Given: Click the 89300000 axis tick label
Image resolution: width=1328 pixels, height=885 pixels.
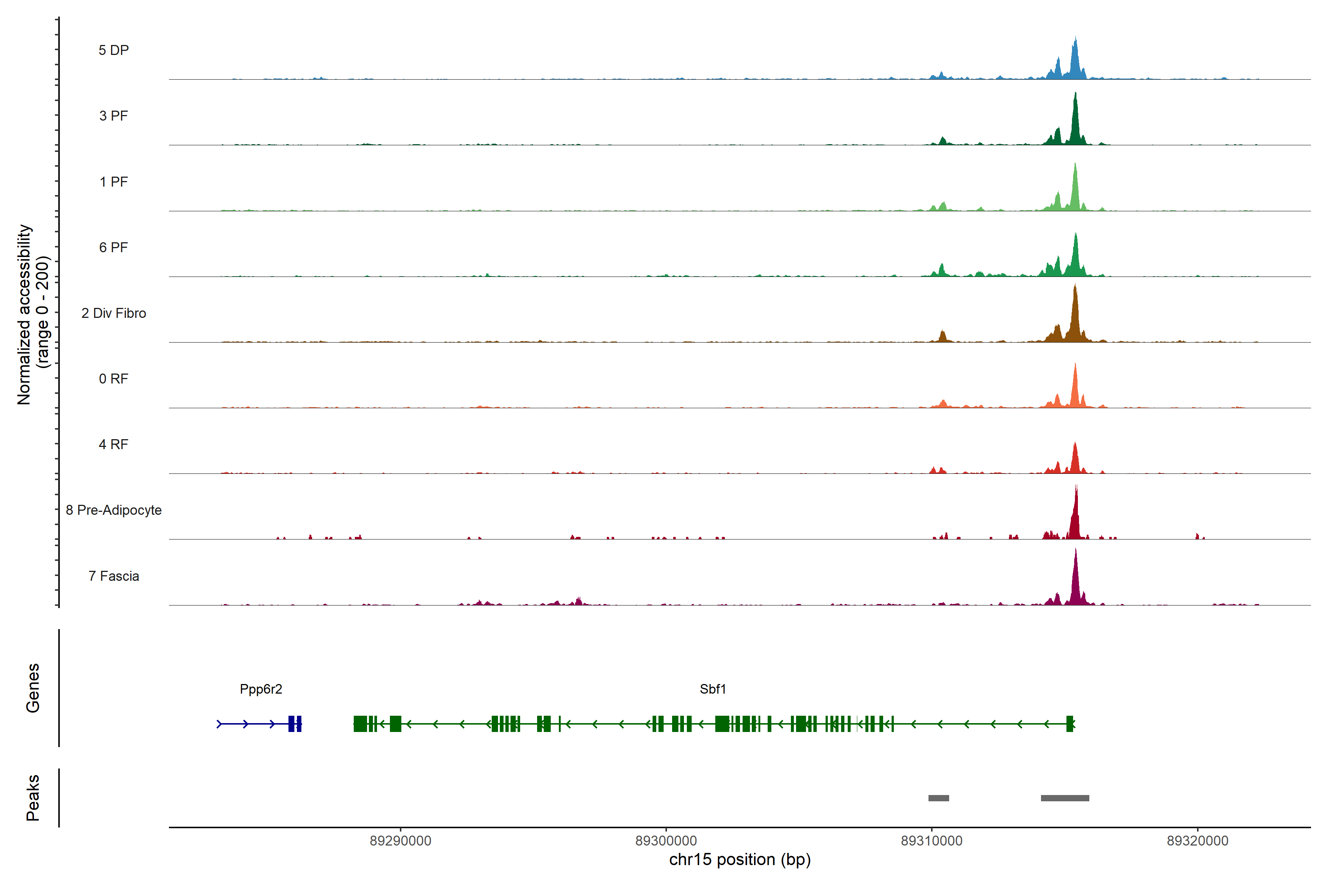Looking at the screenshot, I should (666, 841).
